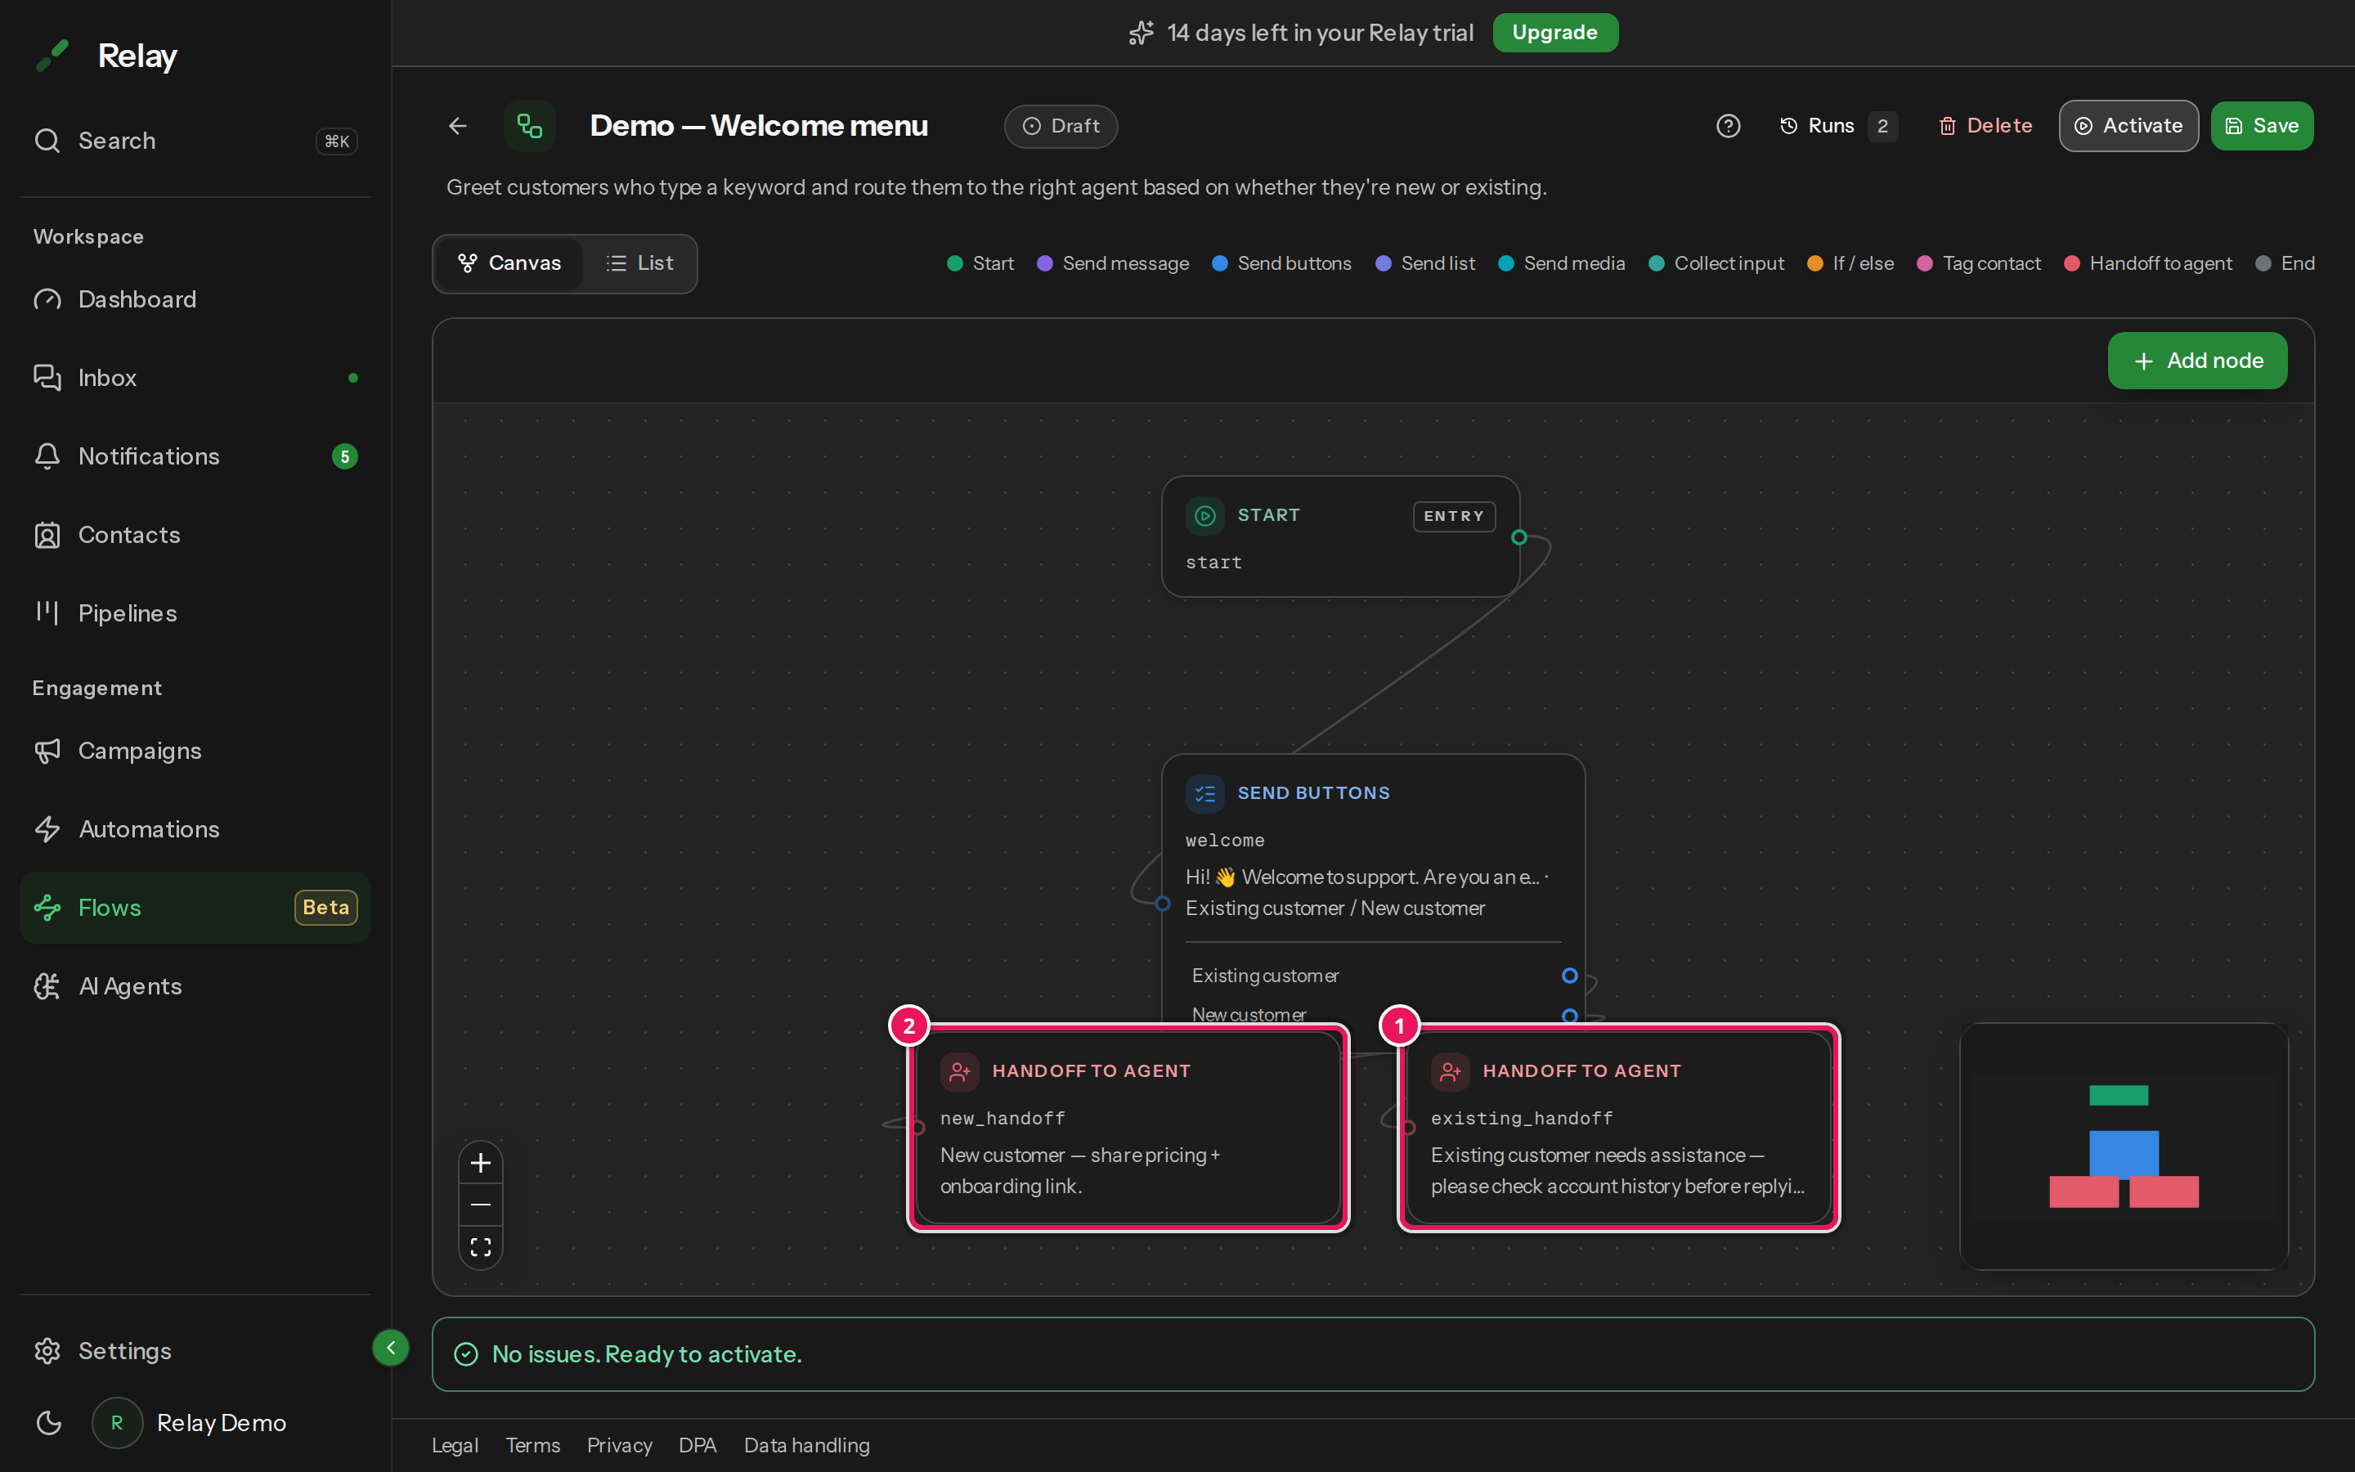The width and height of the screenshot is (2355, 1472).
Task: Open the Contacts page
Action: point(195,535)
